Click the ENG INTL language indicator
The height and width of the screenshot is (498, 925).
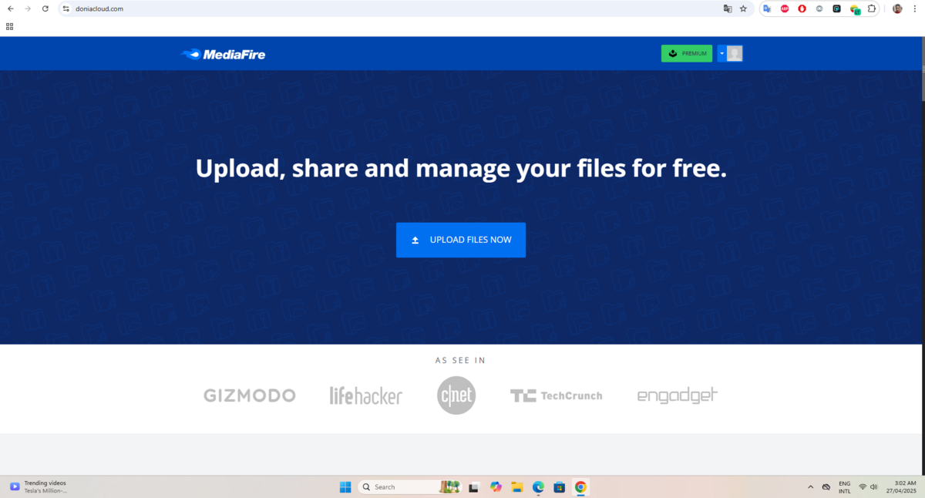tap(845, 487)
